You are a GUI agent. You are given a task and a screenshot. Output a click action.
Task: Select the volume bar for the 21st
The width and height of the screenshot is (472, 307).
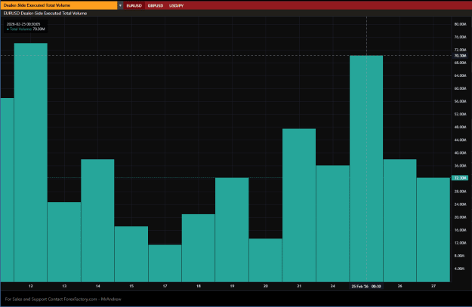coord(299,205)
